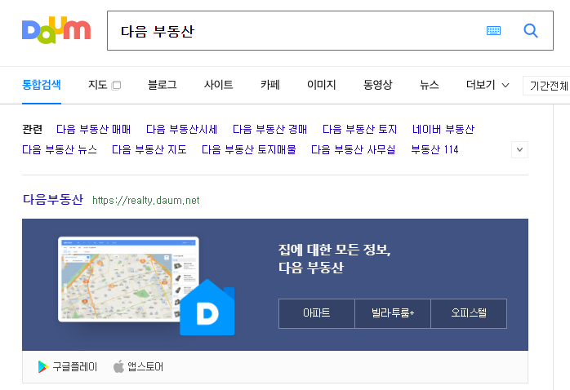Click the magnifier search icon

[x=530, y=30]
